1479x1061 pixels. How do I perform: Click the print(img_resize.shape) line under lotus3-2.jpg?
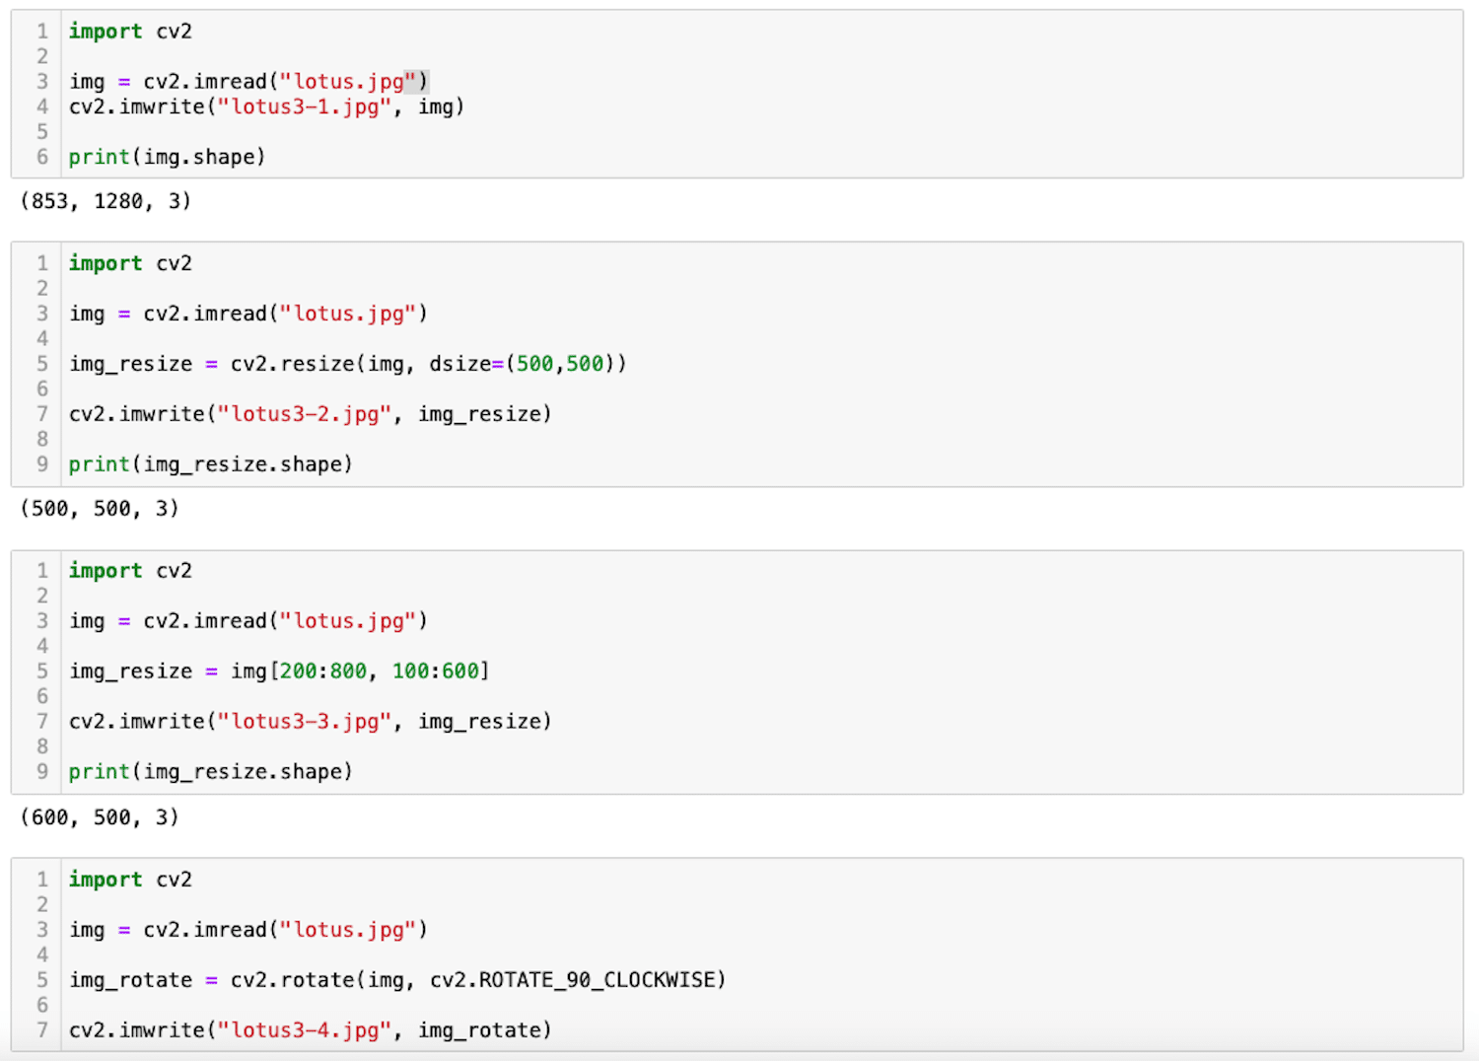pos(210,464)
